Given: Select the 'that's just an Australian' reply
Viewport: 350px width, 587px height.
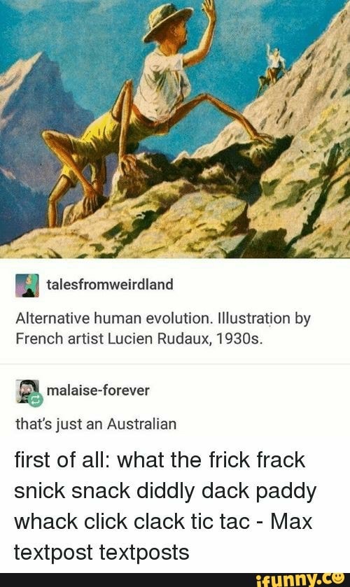Looking at the screenshot, I should click(x=96, y=425).
